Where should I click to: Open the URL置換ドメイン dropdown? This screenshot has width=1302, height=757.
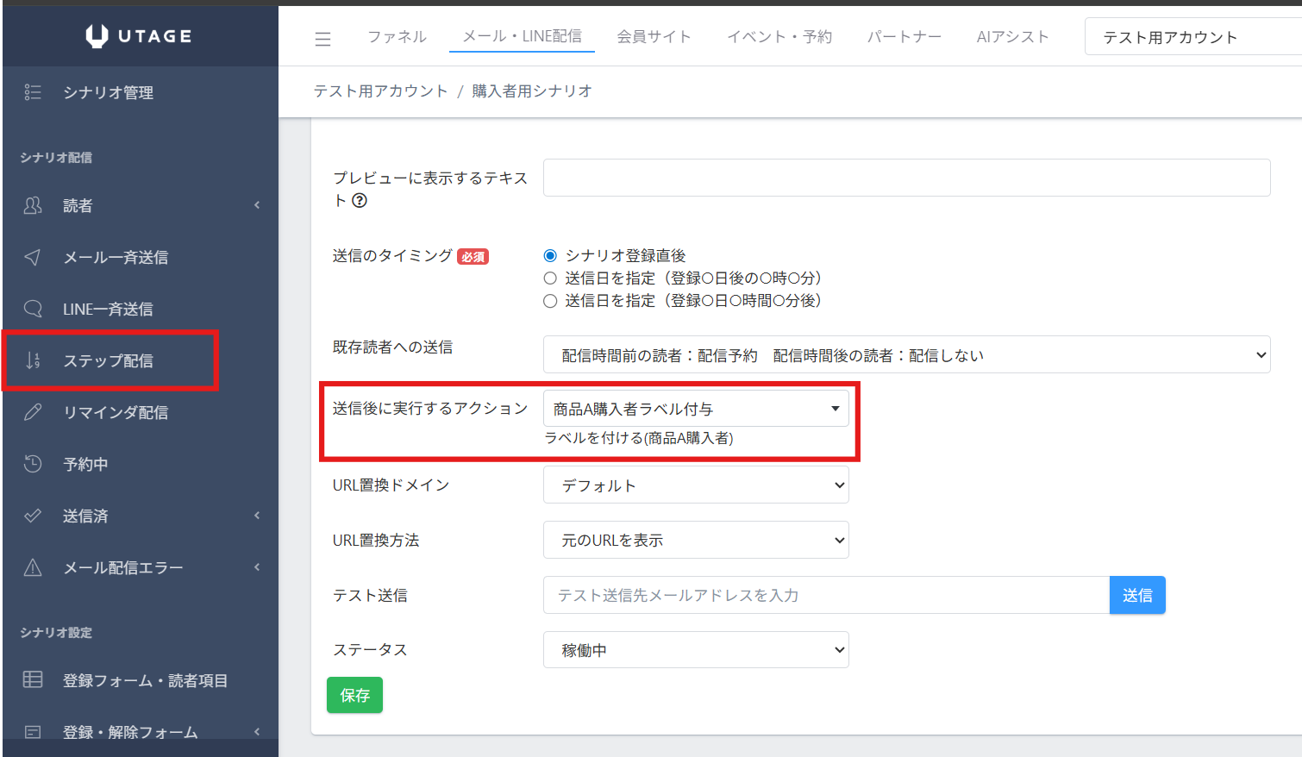[x=696, y=485]
